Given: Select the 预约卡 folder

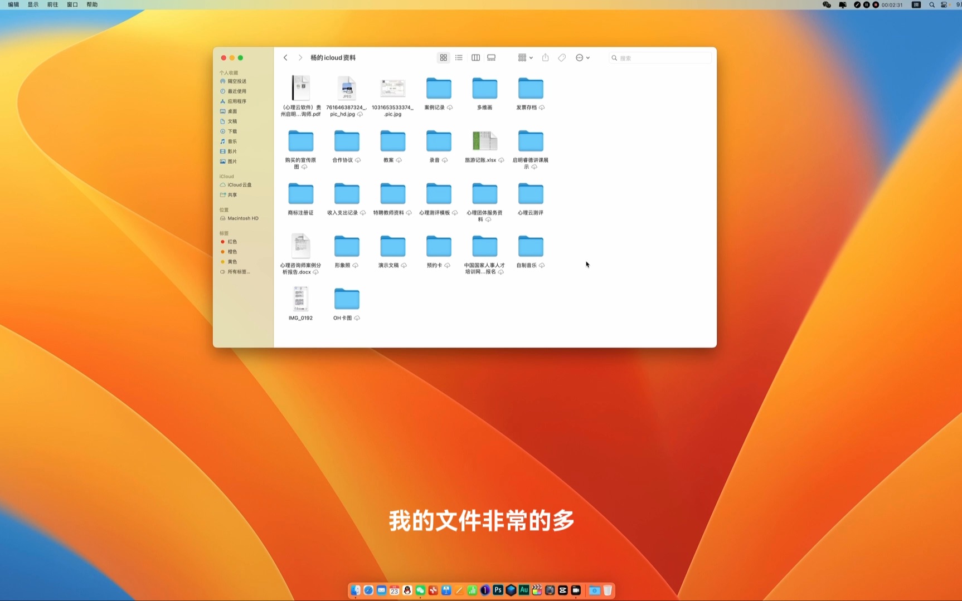Looking at the screenshot, I should (x=439, y=247).
